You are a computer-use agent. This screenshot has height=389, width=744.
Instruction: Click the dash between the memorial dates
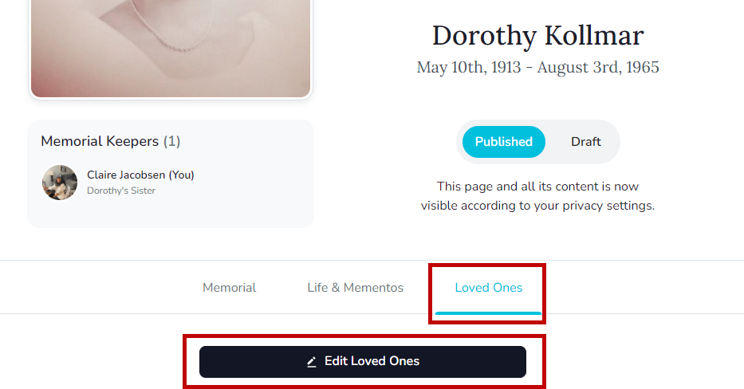click(x=528, y=67)
